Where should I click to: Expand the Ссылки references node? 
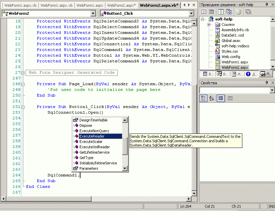pyautogui.click(x=209, y=24)
